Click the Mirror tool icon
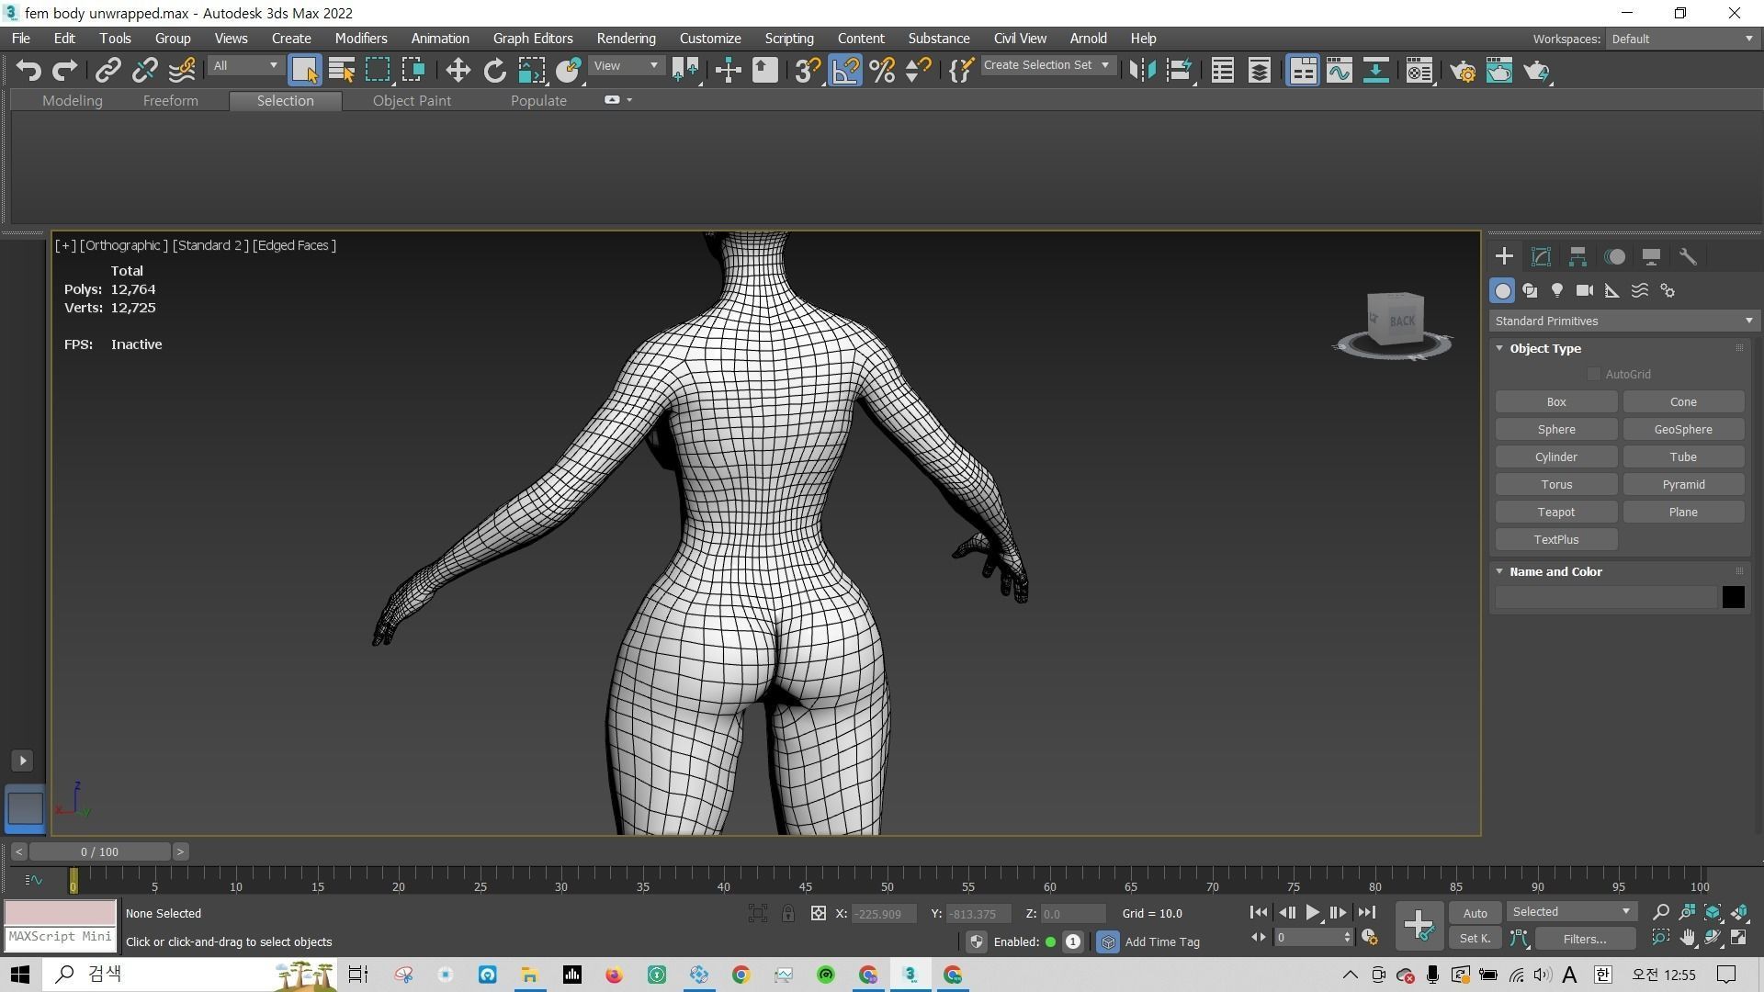The height and width of the screenshot is (992, 1764). click(1142, 71)
